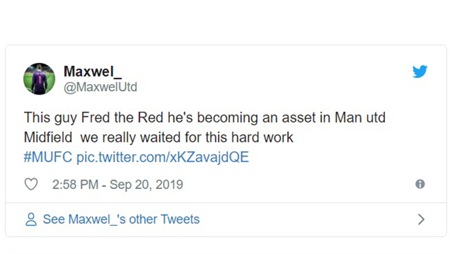
Task: Click the phrase 'Man utd' in the tweet
Action: point(360,118)
